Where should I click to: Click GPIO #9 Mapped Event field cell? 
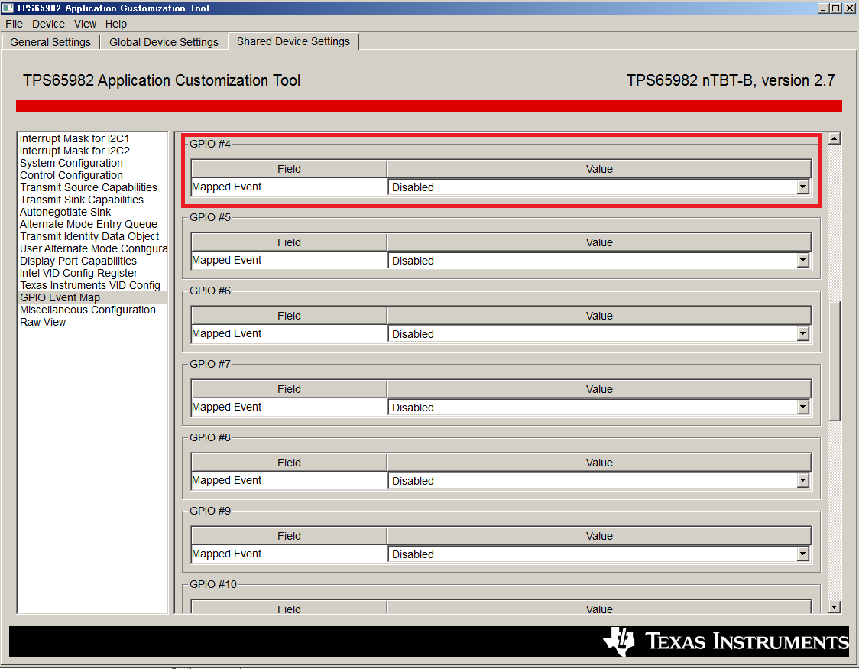coord(289,554)
